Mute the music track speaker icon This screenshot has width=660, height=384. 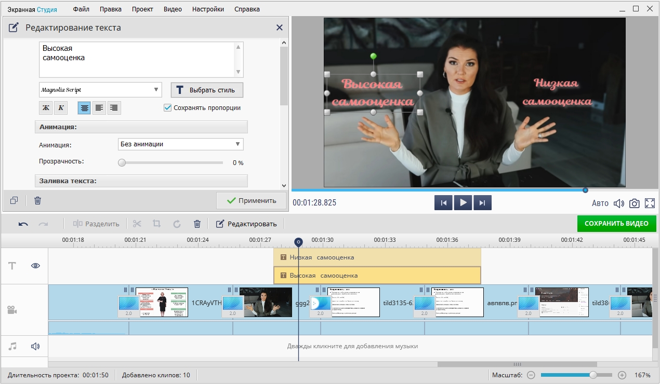click(35, 346)
